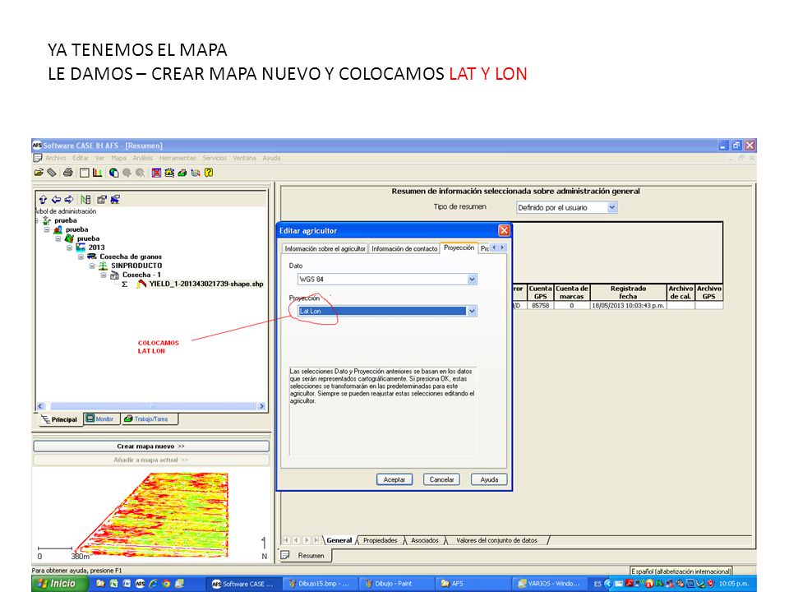Open the Proyección dropdown showing Lat Lon

[472, 311]
